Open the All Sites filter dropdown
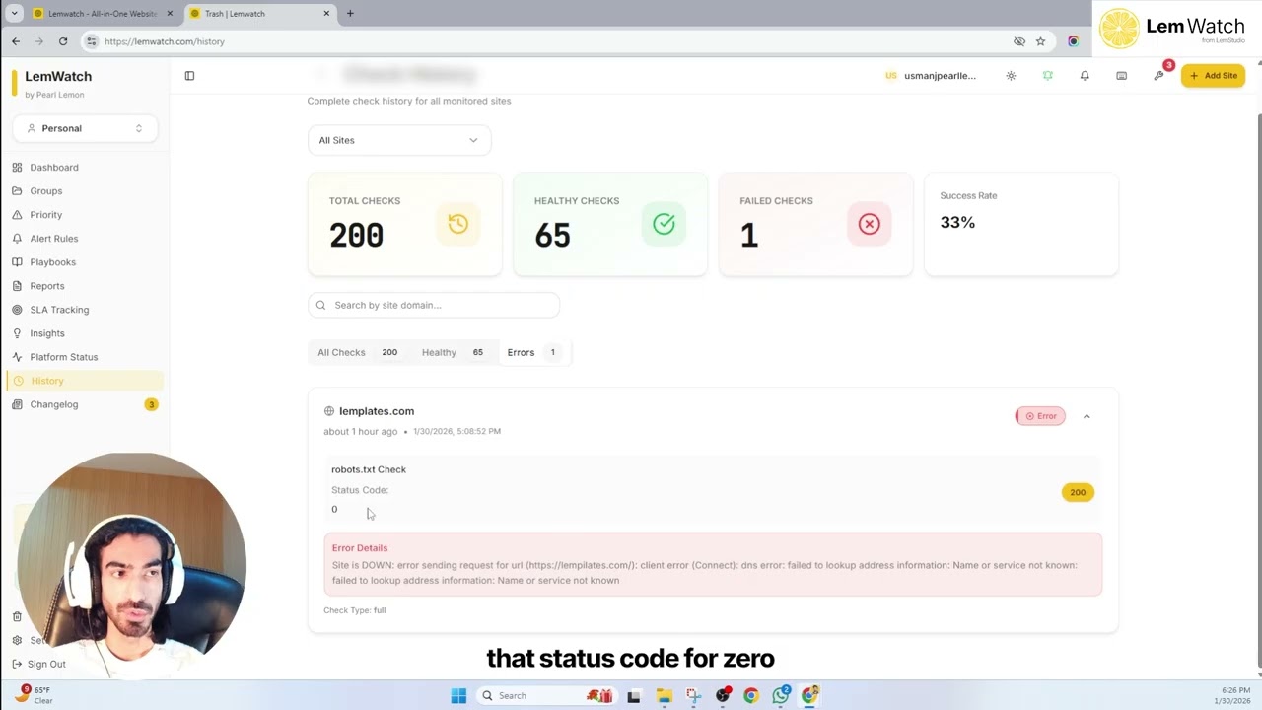Image resolution: width=1262 pixels, height=710 pixels. (399, 140)
